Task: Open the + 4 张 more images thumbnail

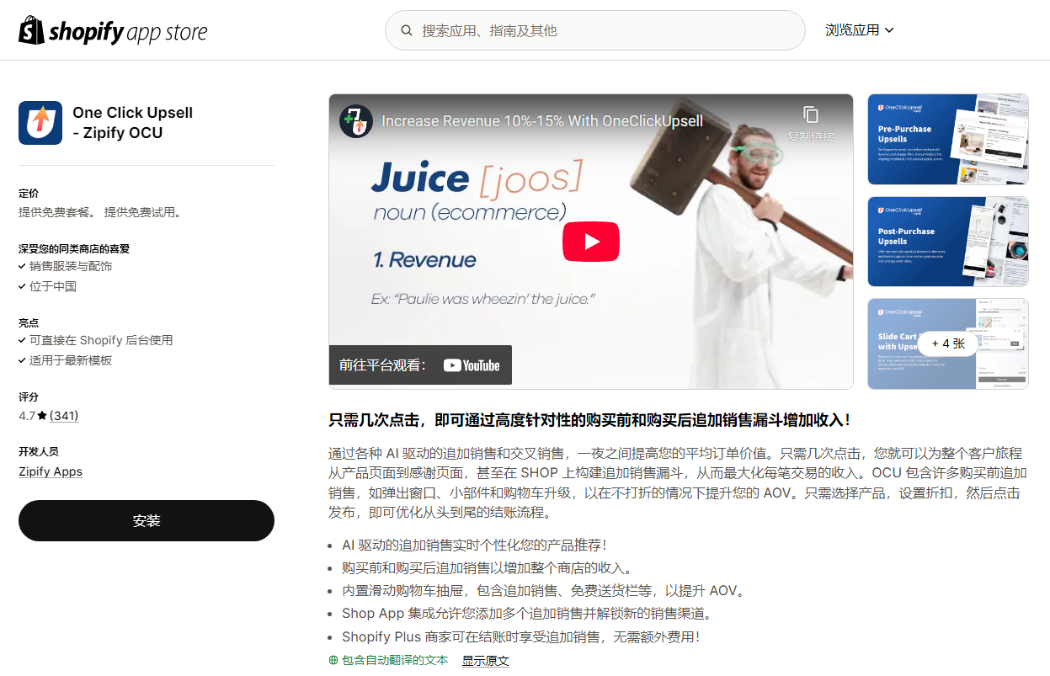Action: point(948,343)
